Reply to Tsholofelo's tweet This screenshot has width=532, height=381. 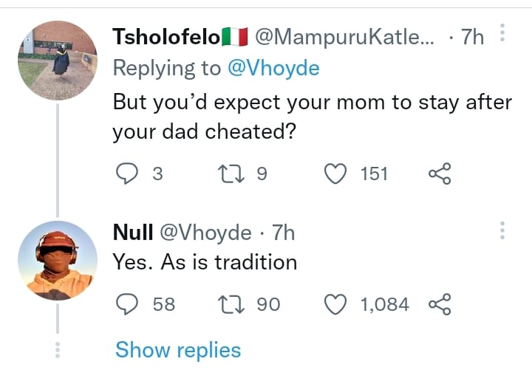click(128, 174)
